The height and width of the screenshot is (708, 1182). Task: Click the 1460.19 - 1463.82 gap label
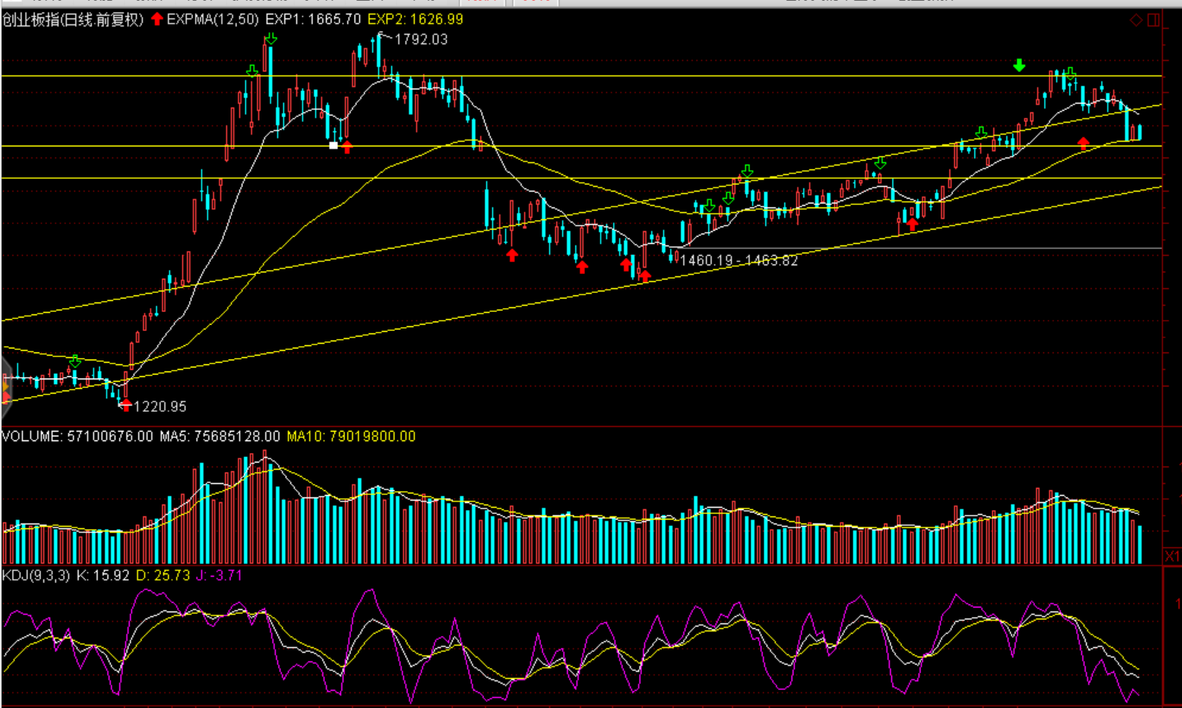(739, 261)
